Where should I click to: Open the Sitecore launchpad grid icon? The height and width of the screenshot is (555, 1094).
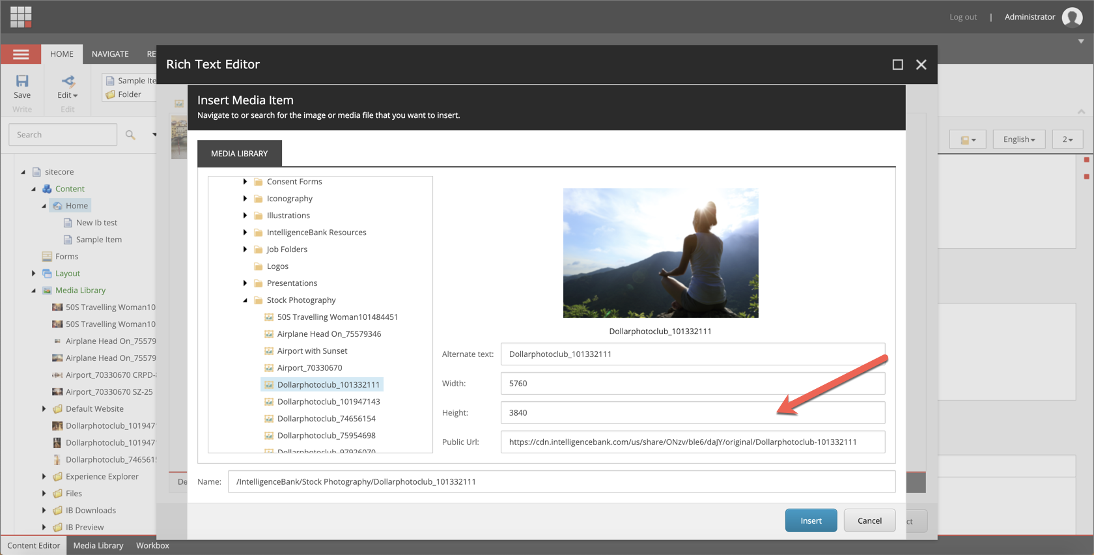click(x=21, y=17)
